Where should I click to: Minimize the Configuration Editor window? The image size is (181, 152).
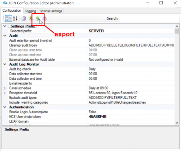pos(147,3)
